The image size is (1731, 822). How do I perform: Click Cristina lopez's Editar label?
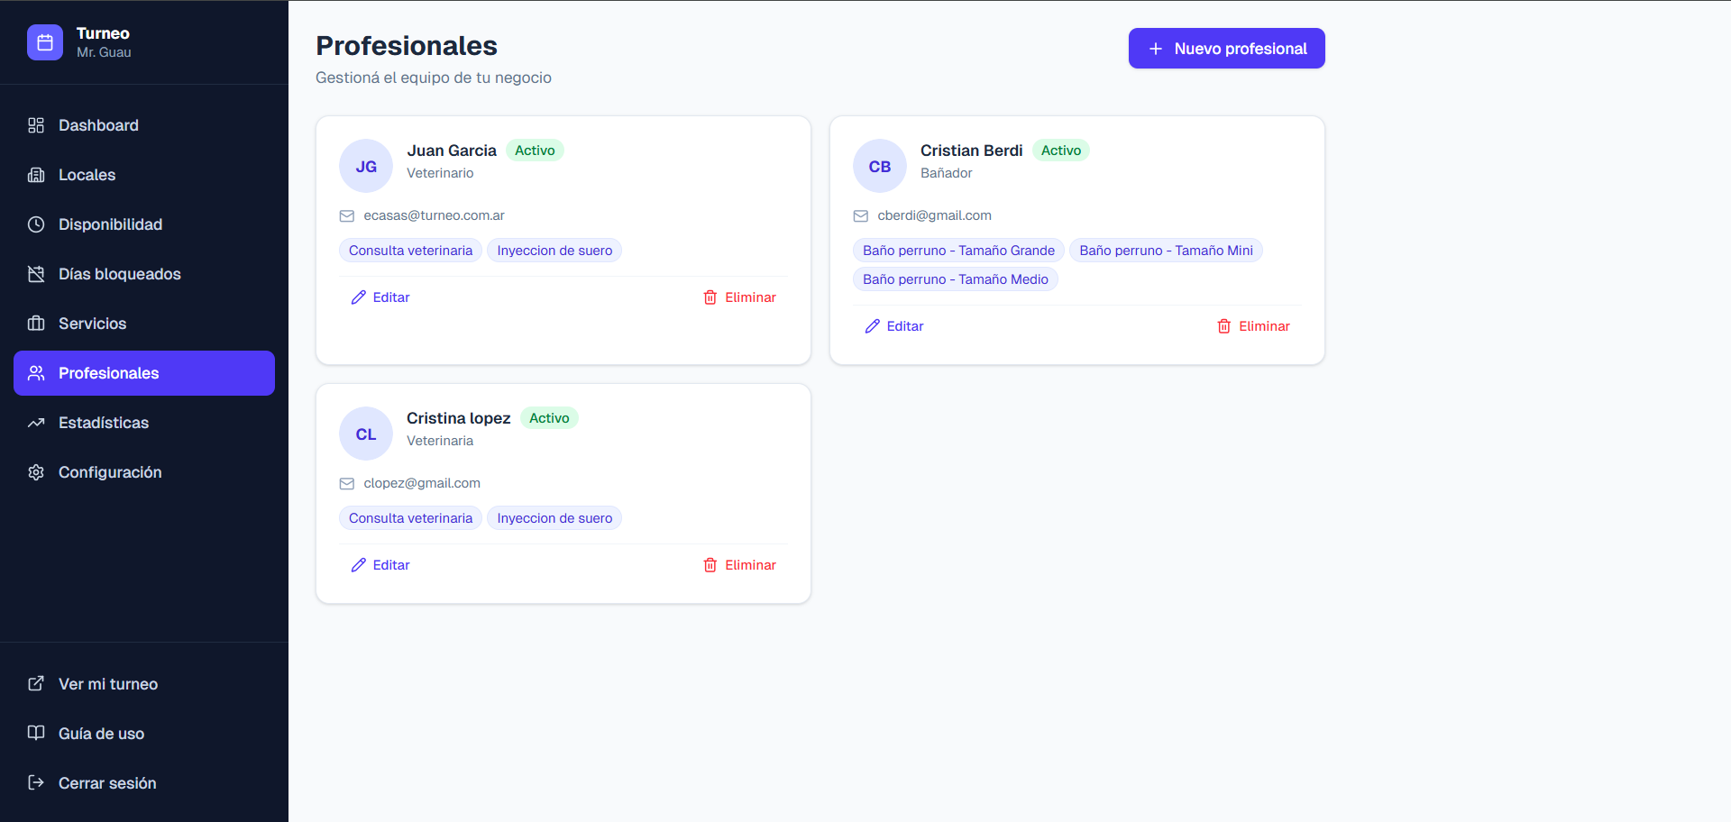coord(391,565)
